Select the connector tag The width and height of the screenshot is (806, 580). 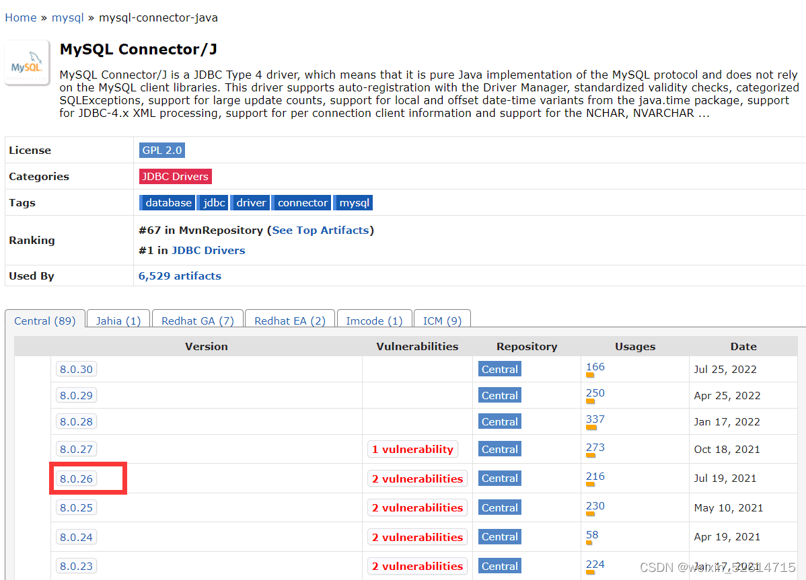tap(301, 202)
